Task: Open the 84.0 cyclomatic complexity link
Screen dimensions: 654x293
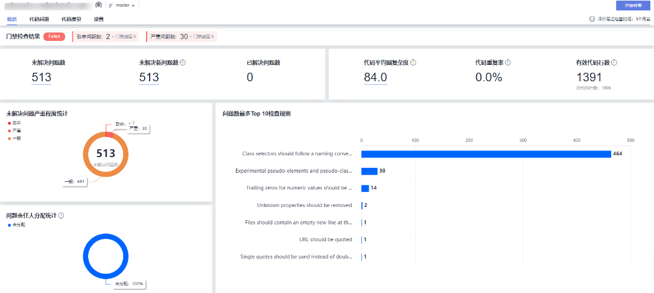Action: [x=375, y=78]
